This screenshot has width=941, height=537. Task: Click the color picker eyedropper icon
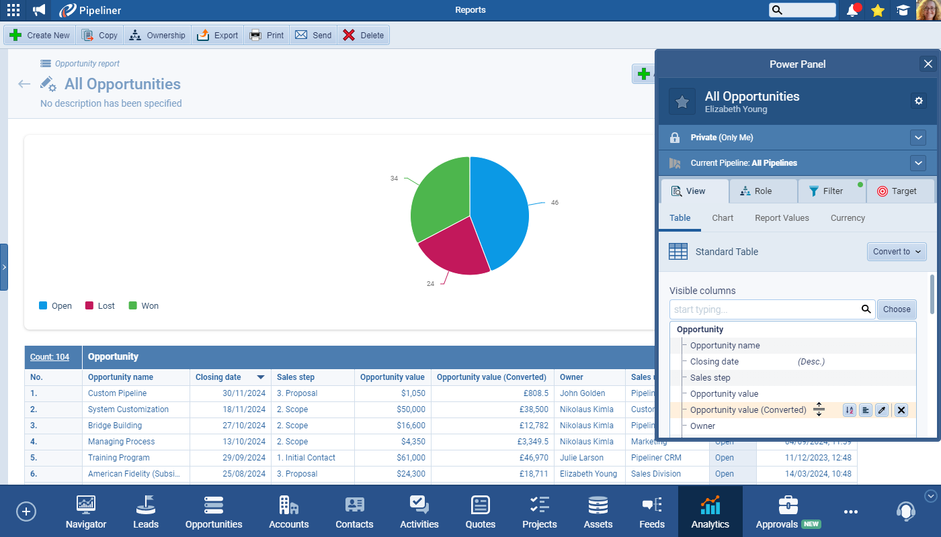[x=882, y=410]
